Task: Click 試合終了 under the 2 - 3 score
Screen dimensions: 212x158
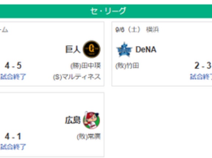Action: (x=201, y=77)
